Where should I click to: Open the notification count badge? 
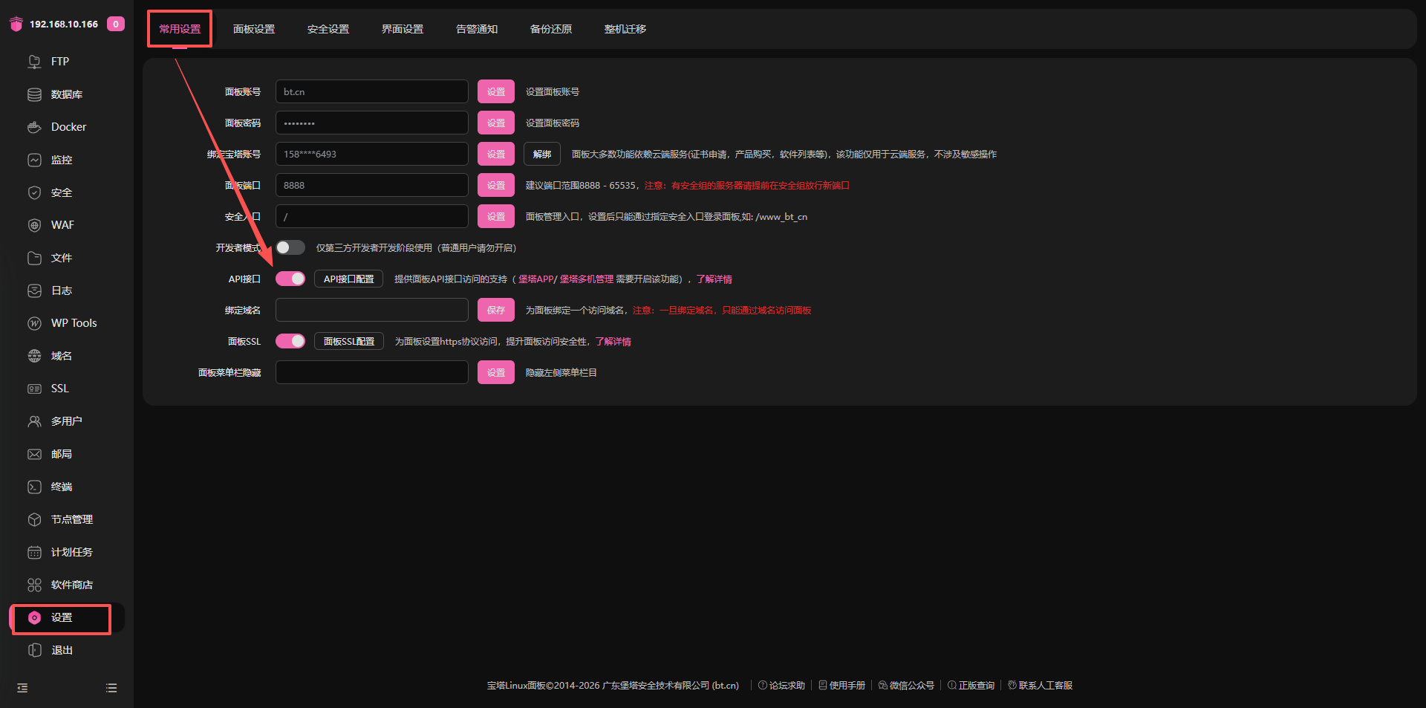tap(115, 24)
